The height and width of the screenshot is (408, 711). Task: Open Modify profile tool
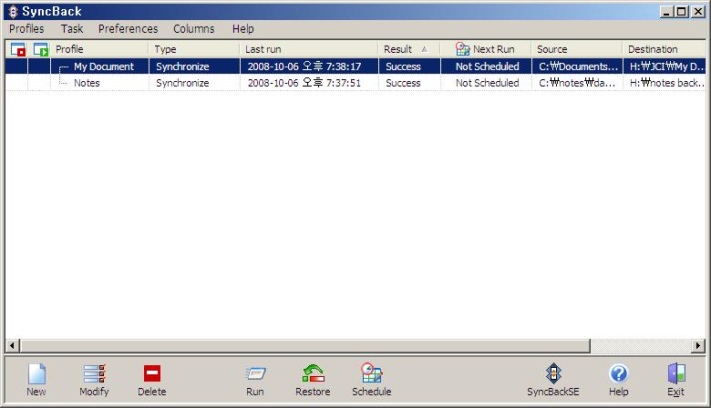point(94,373)
